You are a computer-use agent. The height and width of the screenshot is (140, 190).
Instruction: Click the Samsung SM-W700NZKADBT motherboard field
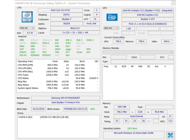click(66, 98)
